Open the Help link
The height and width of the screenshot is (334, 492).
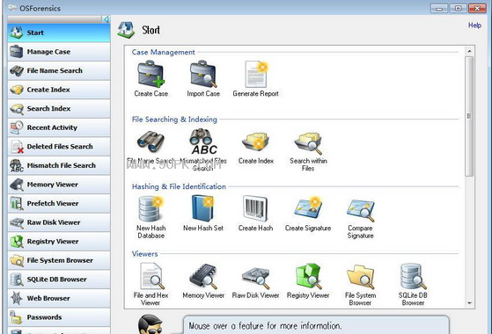(x=474, y=25)
